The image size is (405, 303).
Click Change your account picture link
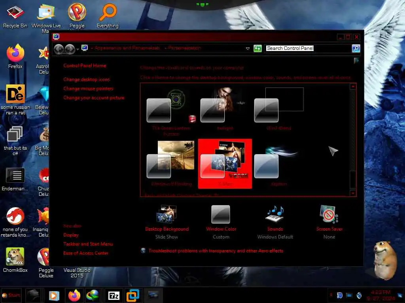[x=94, y=98]
